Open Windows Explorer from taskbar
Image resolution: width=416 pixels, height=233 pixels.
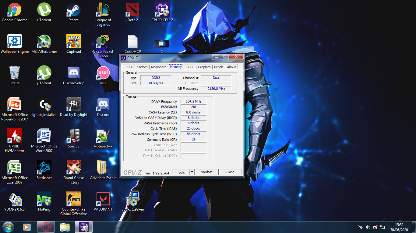tap(65, 227)
